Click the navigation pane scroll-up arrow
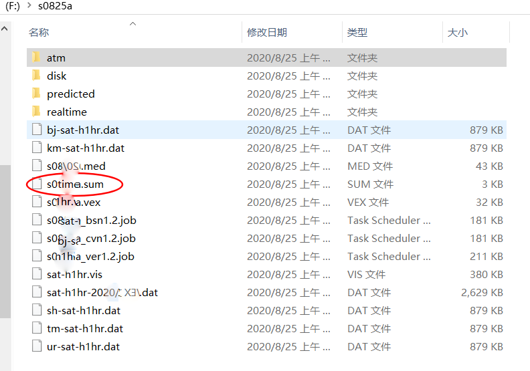 pyautogui.click(x=5, y=29)
